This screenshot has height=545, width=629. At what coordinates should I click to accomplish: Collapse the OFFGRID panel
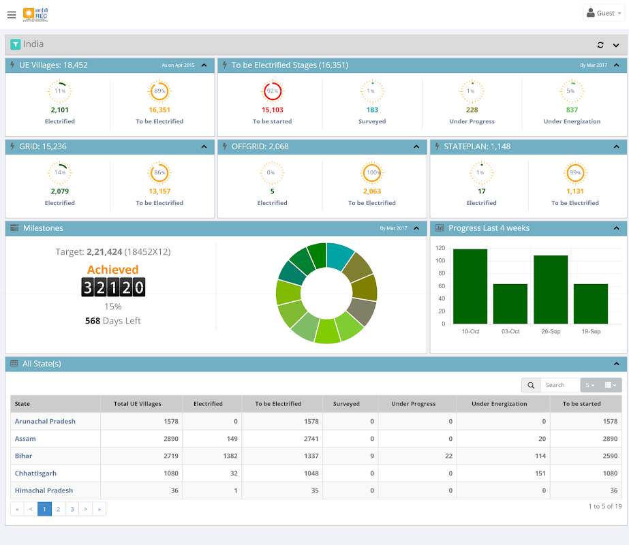pos(417,146)
